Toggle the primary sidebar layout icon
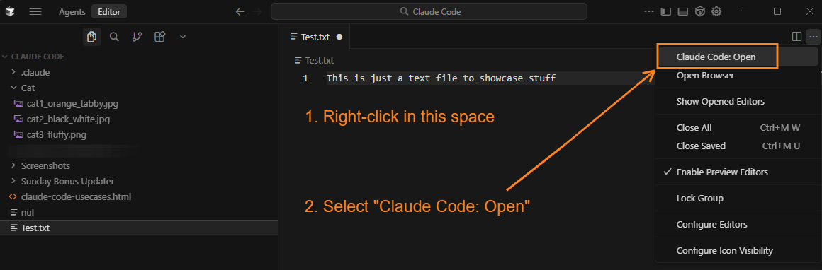The image size is (822, 270). point(666,11)
